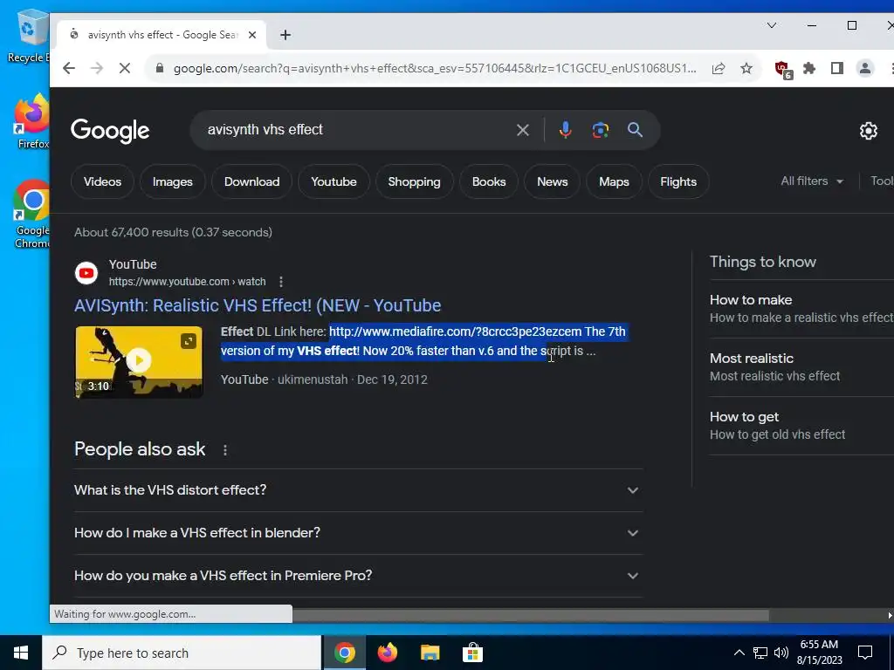Click the youtube.com › watch URL text
Image resolution: width=894 pixels, height=670 pixels.
(x=187, y=282)
